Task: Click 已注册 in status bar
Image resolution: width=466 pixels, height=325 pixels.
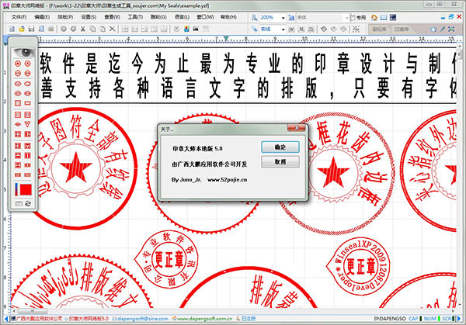Action: (x=249, y=319)
